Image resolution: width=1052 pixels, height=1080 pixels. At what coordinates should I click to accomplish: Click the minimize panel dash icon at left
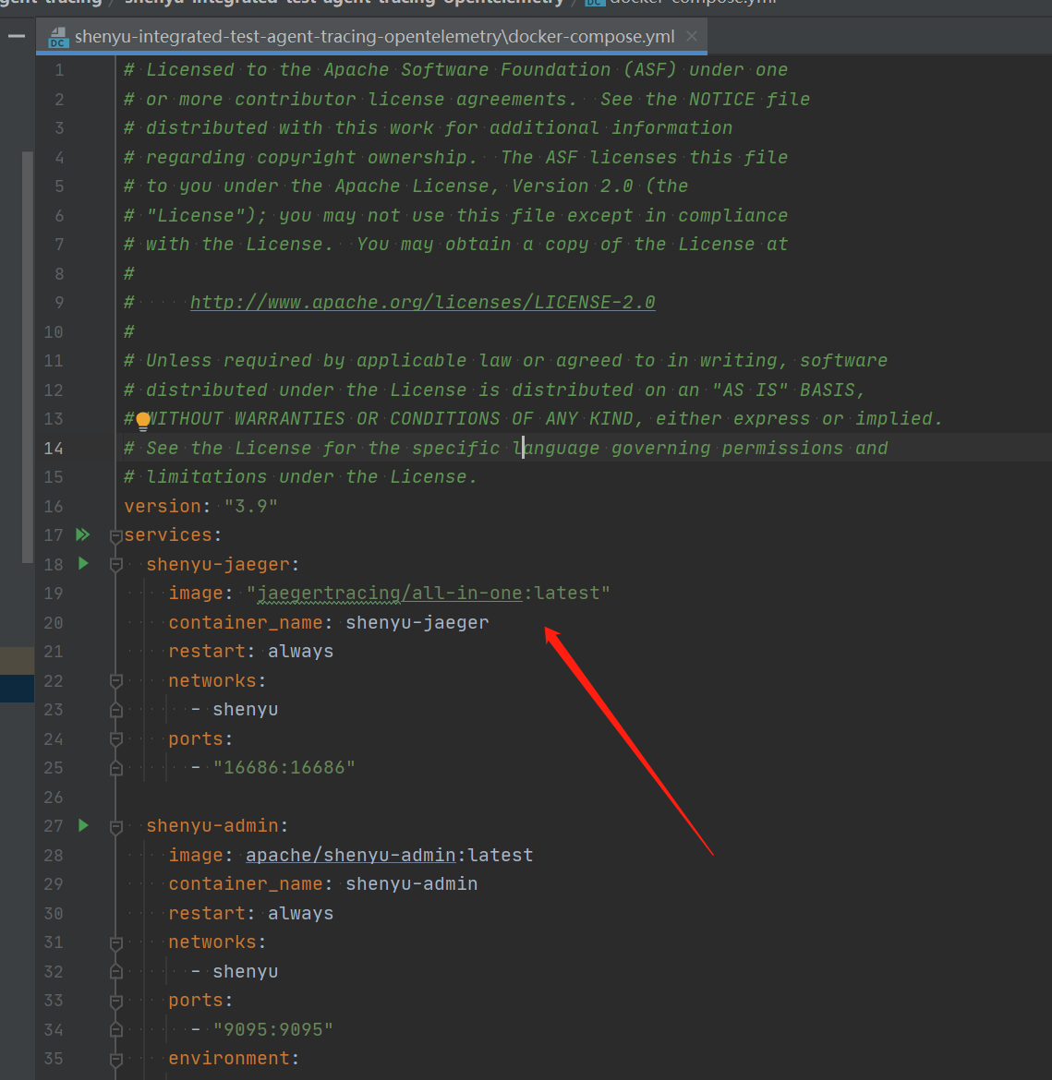click(17, 36)
